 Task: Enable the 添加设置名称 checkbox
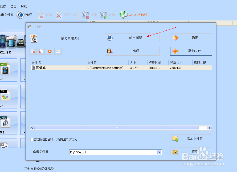point(31,139)
